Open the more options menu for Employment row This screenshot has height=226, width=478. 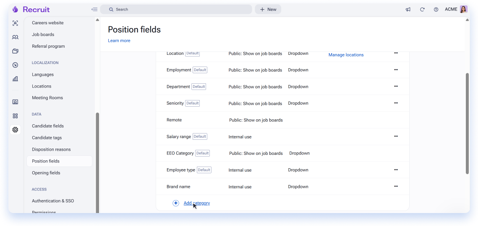click(396, 69)
